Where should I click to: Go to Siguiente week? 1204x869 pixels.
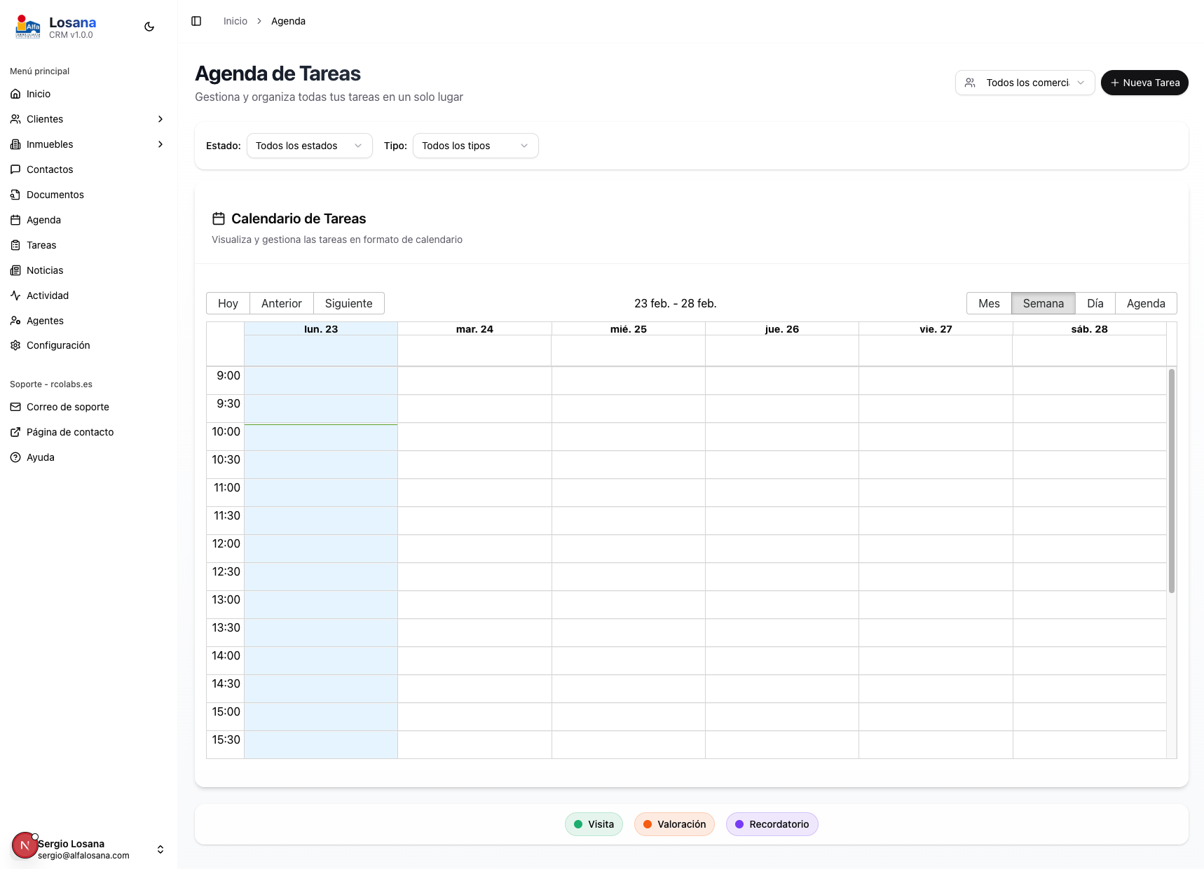pyautogui.click(x=348, y=303)
